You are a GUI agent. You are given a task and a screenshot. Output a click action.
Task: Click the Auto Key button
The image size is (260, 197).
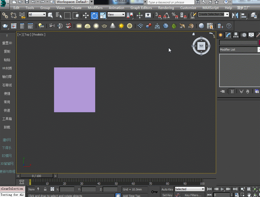167,189
